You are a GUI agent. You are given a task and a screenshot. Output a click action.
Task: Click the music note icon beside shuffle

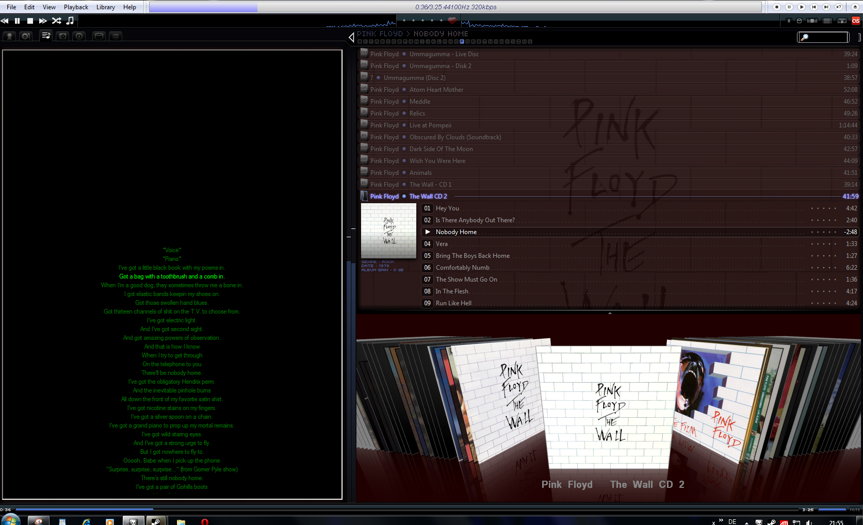tap(70, 21)
